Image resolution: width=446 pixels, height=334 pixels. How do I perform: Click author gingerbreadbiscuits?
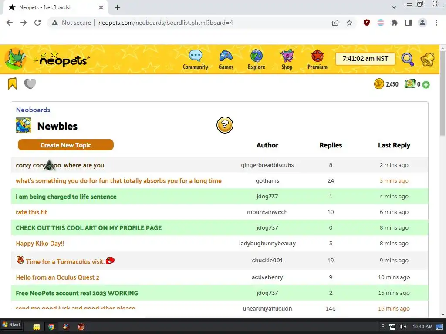(x=267, y=165)
